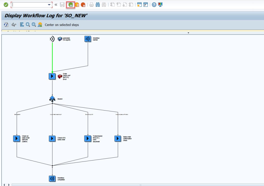Select the Zoom In magnifier icon

point(27,24)
